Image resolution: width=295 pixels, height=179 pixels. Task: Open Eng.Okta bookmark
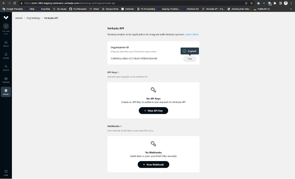tap(43, 9)
